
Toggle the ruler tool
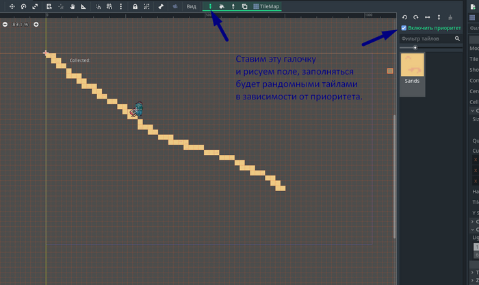coord(83,6)
